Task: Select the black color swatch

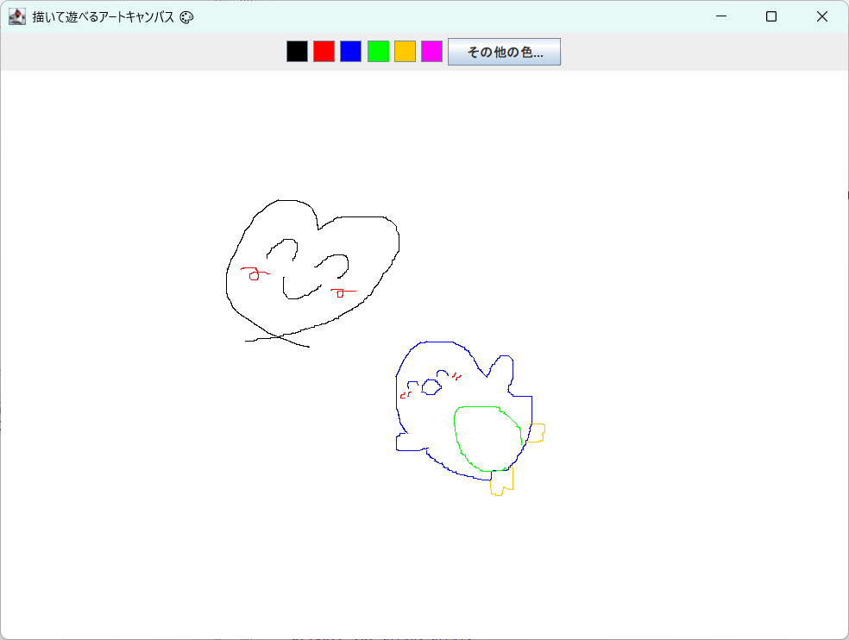Action: pos(297,51)
